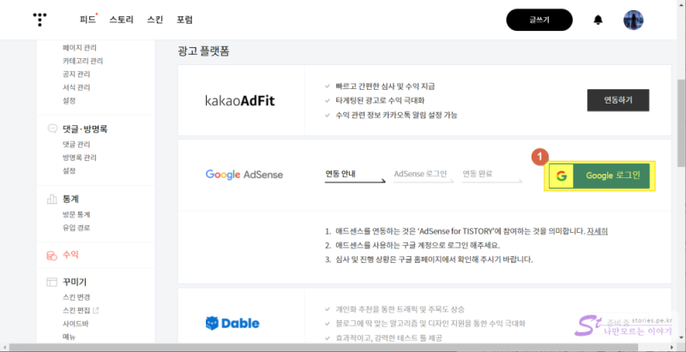Go to the 스킨 menu

tap(155, 20)
